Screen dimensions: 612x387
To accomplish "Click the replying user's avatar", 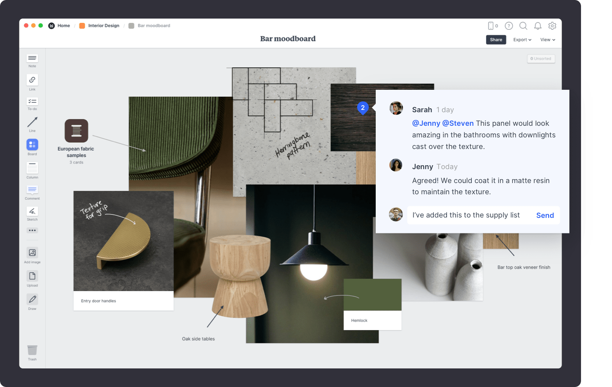I will tap(396, 214).
